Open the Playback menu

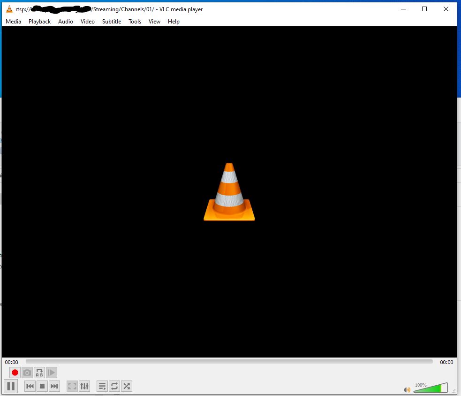[39, 22]
